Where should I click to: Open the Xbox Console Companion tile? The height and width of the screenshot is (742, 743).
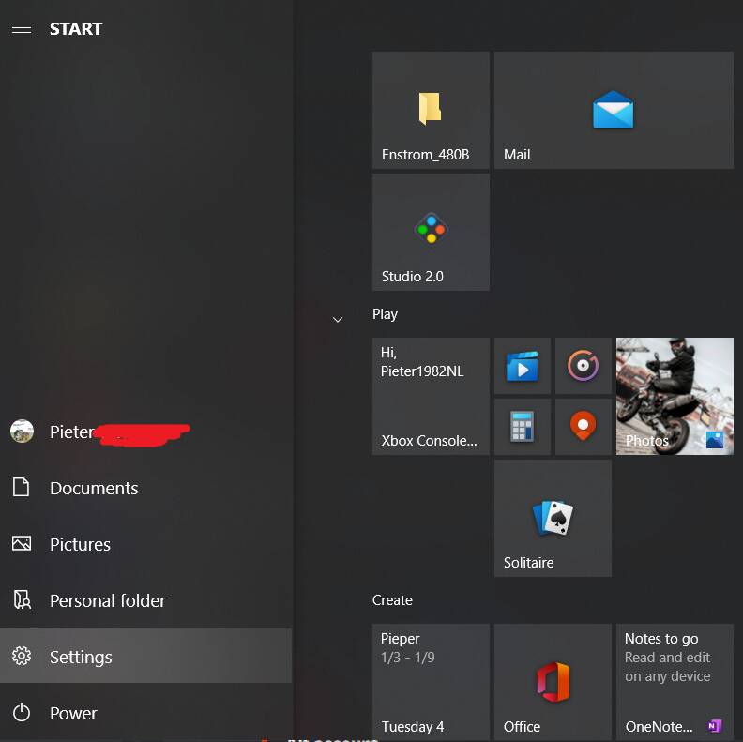pyautogui.click(x=431, y=396)
